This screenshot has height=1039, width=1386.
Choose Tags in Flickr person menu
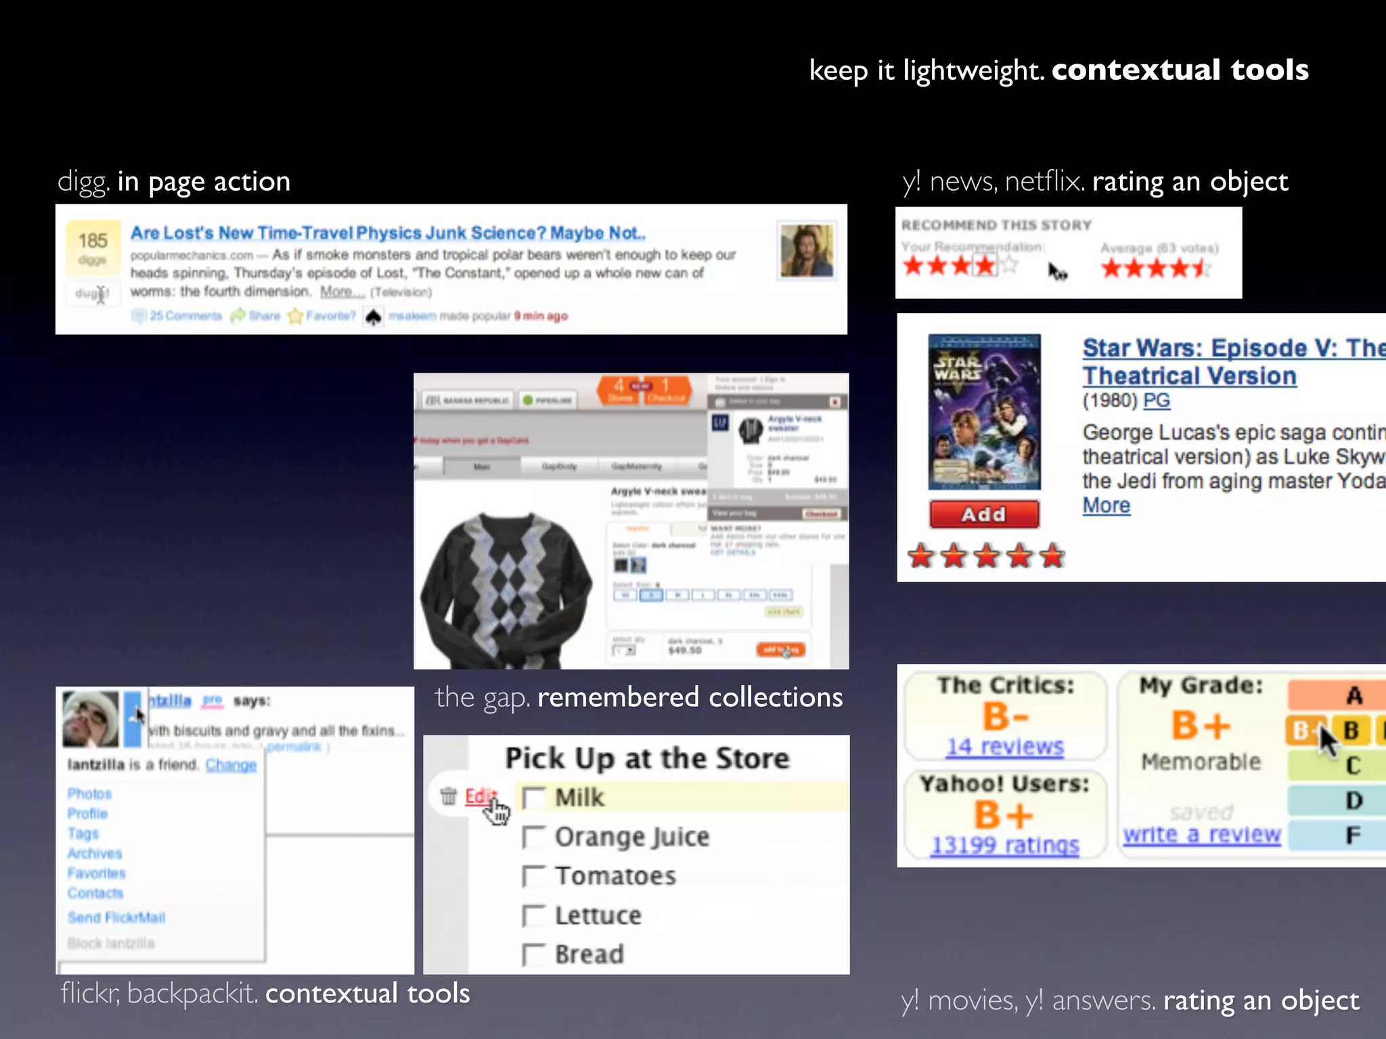coord(83,833)
